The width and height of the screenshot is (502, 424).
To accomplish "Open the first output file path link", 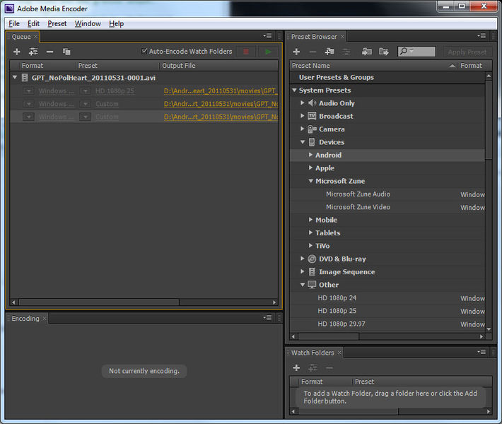I will pos(221,91).
